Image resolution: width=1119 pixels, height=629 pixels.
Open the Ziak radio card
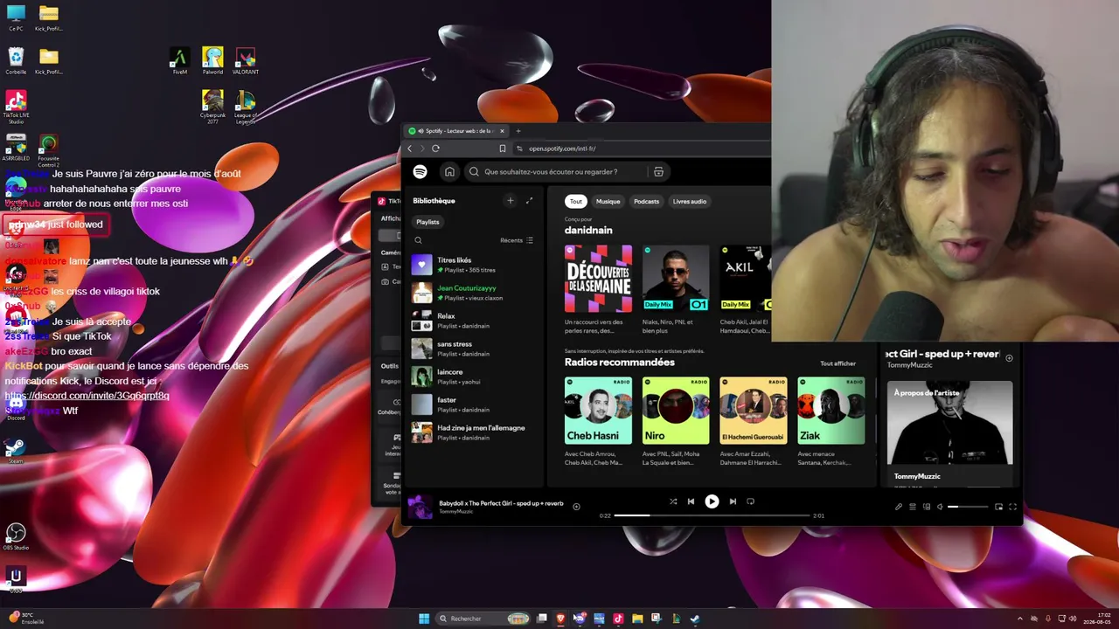coord(831,422)
